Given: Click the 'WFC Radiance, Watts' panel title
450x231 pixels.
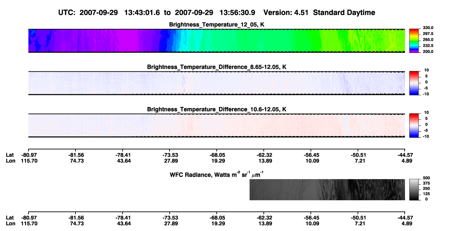Looking at the screenshot, I should click(217, 174).
